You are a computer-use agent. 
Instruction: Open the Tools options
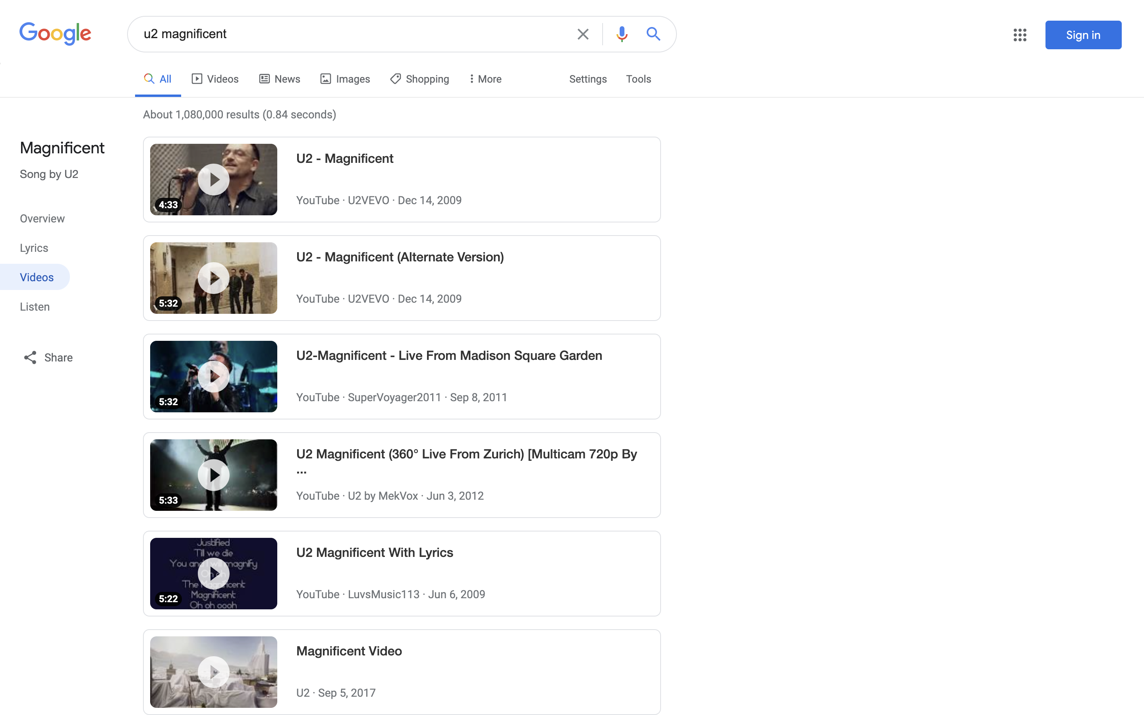tap(638, 79)
